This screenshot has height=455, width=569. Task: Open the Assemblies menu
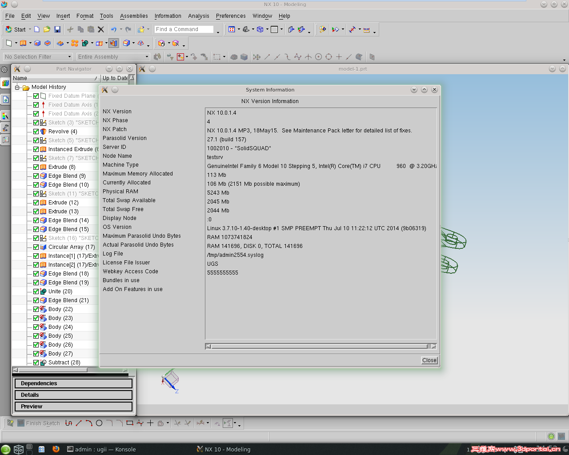134,16
